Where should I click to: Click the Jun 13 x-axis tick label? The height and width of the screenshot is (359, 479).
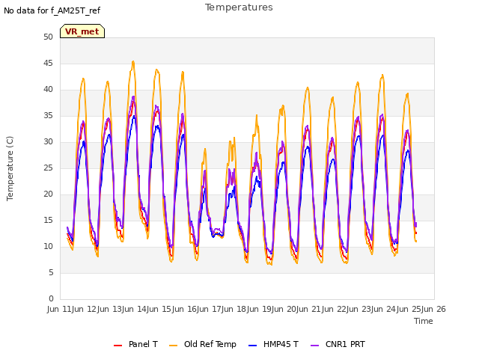pos(110,309)
